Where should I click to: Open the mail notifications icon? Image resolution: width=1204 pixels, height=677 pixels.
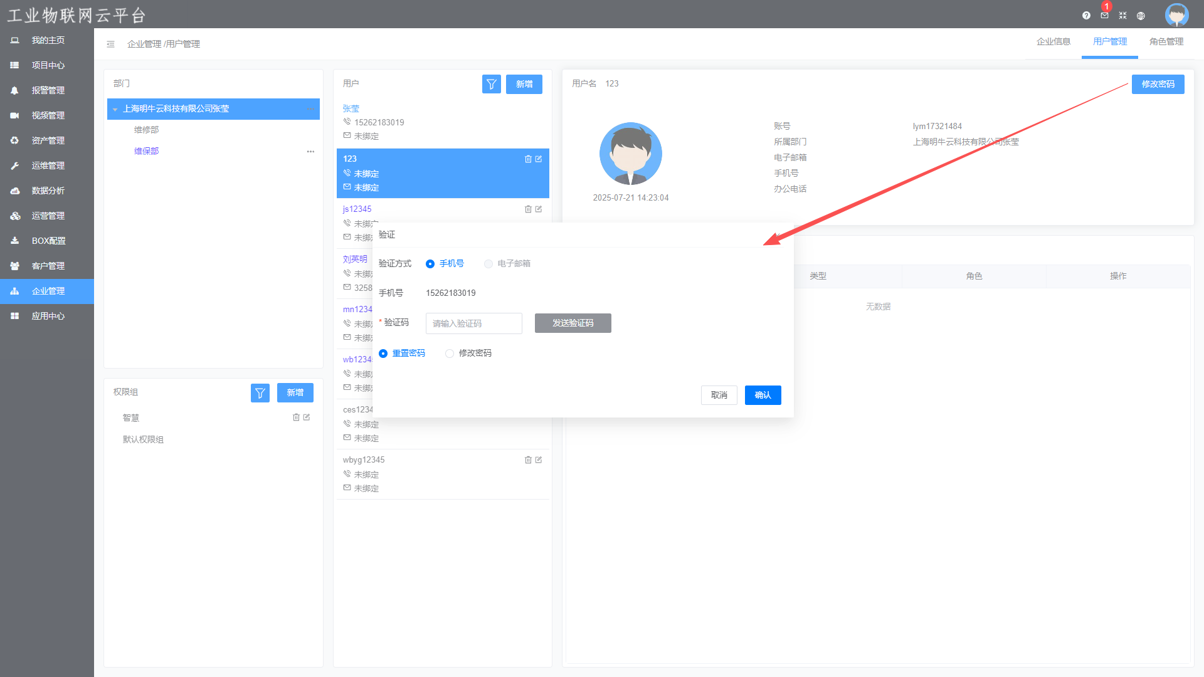pos(1104,16)
